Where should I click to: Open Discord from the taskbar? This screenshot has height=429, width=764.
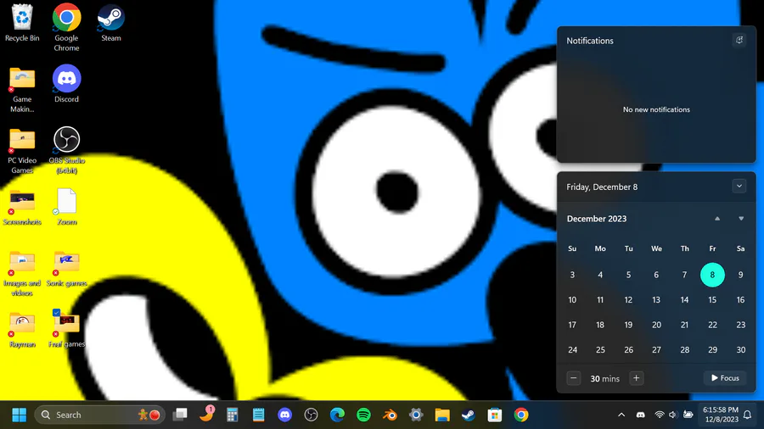284,415
